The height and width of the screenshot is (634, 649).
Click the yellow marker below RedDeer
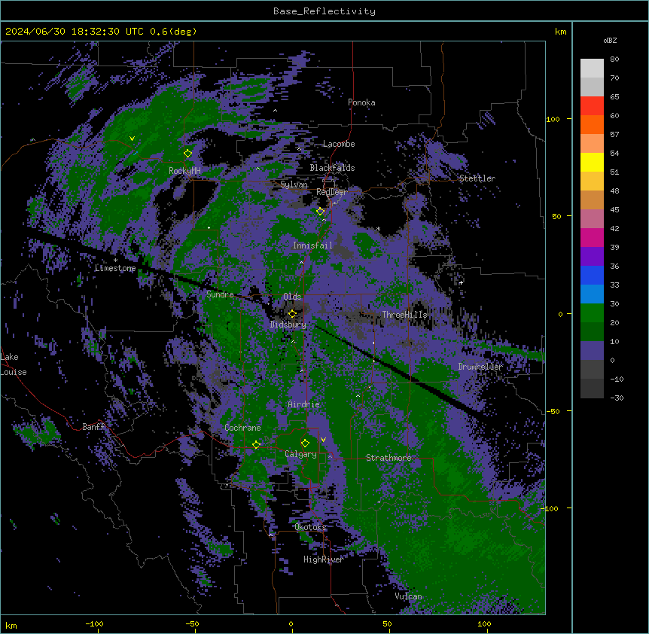(321, 212)
